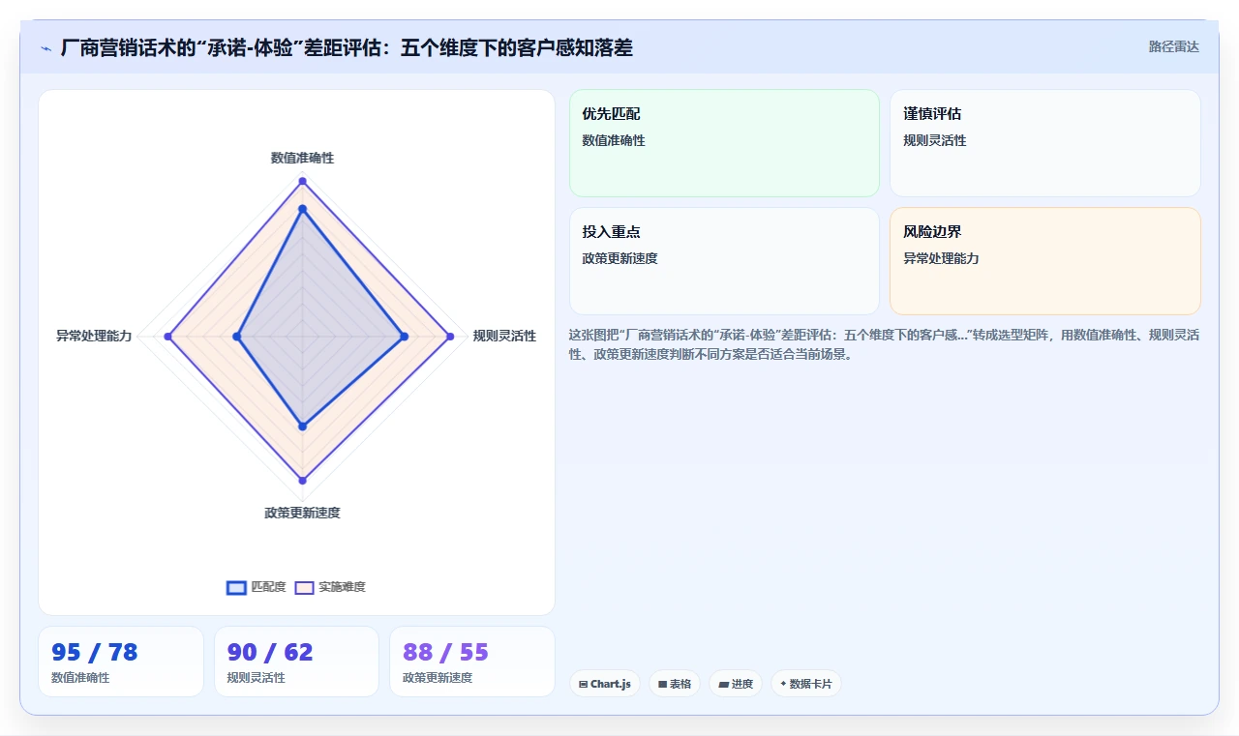Select the 表格 tag
1239x736 pixels.
pyautogui.click(x=675, y=684)
